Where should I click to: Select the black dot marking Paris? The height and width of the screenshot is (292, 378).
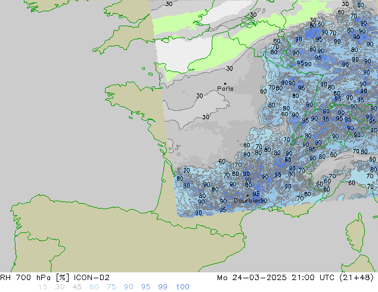(225, 83)
